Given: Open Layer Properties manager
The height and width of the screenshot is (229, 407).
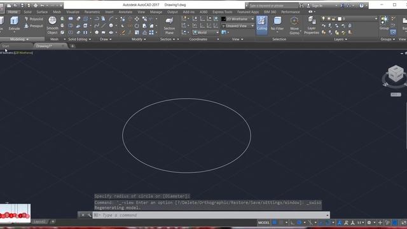Looking at the screenshot, I should [x=312, y=25].
